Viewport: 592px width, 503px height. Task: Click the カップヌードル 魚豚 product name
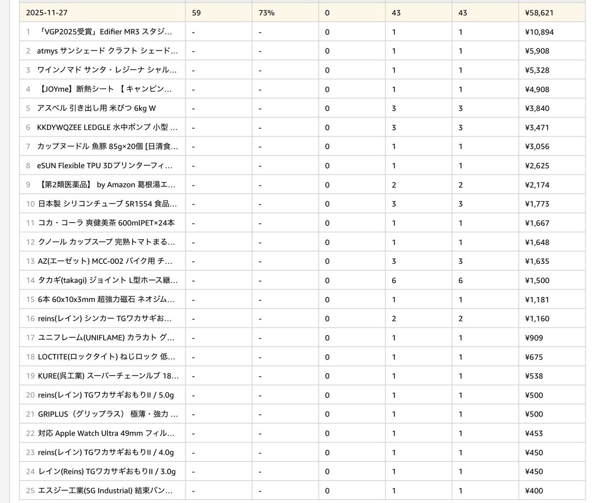tap(108, 146)
